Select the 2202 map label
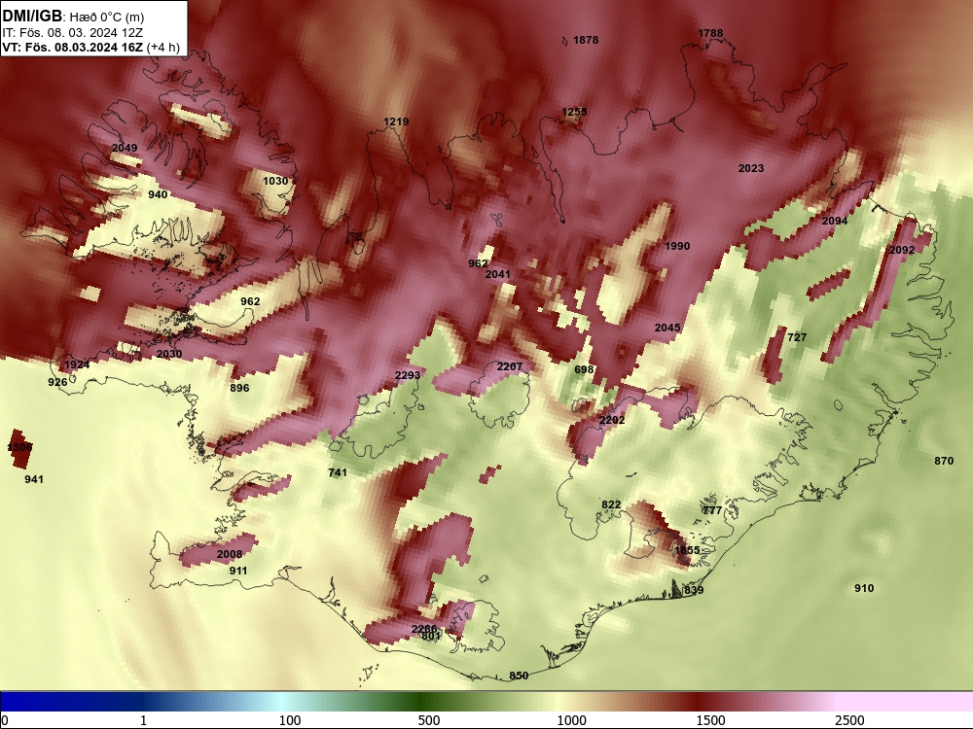 612,420
